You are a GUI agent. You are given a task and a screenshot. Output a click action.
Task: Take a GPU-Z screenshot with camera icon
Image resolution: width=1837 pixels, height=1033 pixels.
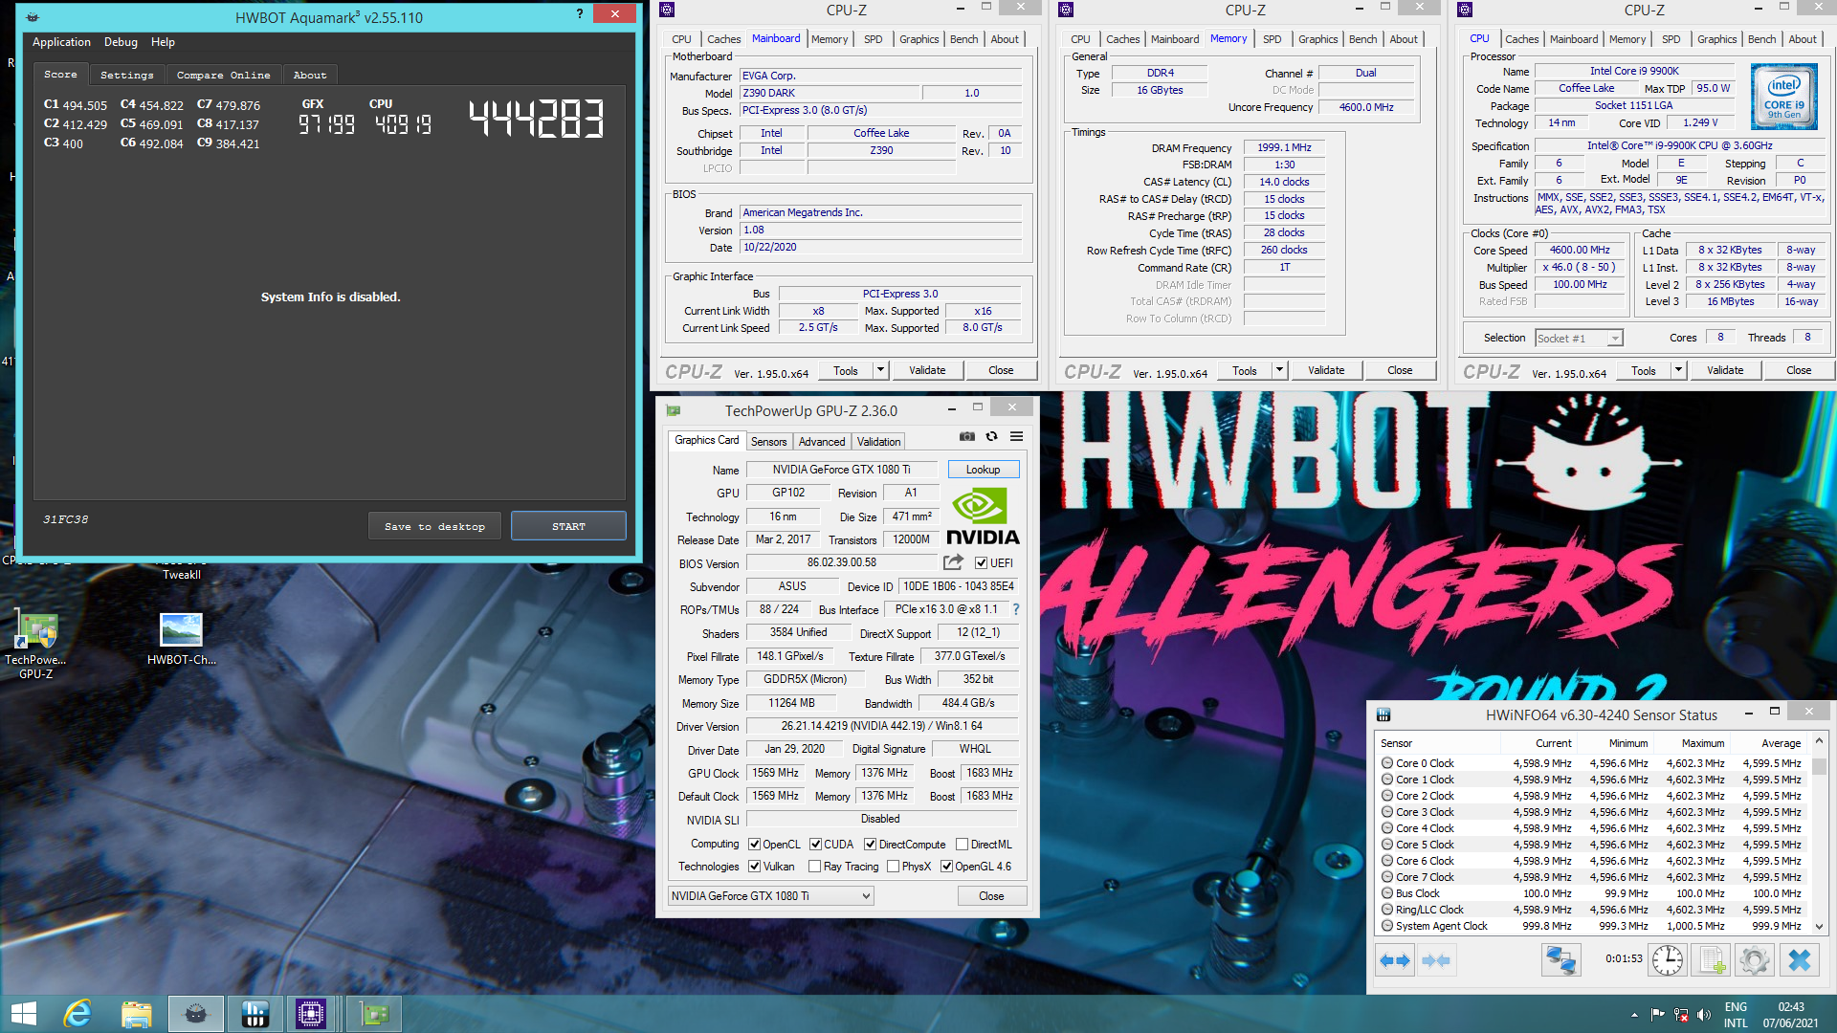[967, 436]
